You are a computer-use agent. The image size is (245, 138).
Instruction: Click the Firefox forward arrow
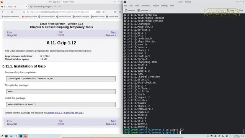8,12
